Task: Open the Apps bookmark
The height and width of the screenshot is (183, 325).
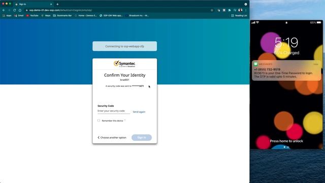Action: point(7,16)
